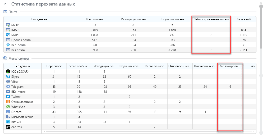Click the Почта envelope section icon

tap(5, 12)
